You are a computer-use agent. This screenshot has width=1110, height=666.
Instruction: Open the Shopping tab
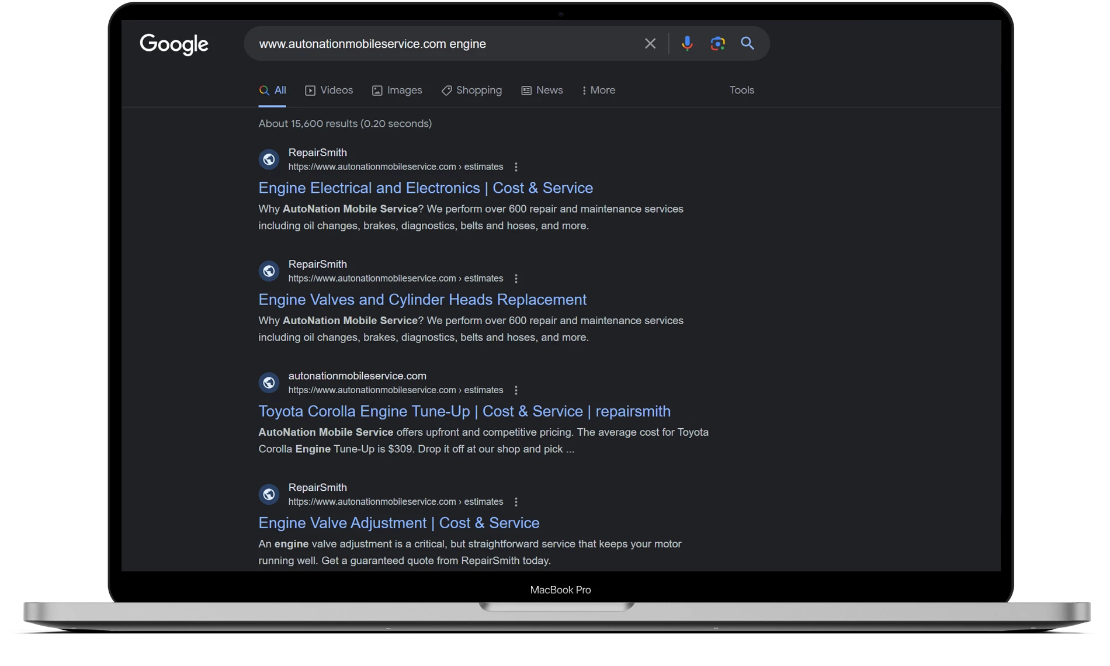coord(472,91)
